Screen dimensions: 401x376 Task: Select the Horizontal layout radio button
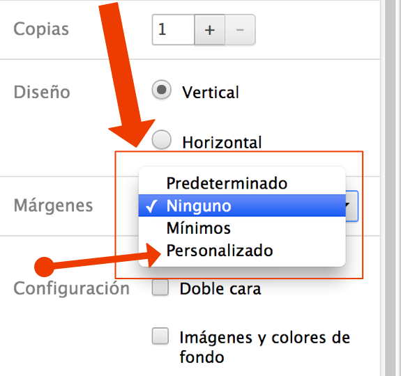[x=161, y=140]
